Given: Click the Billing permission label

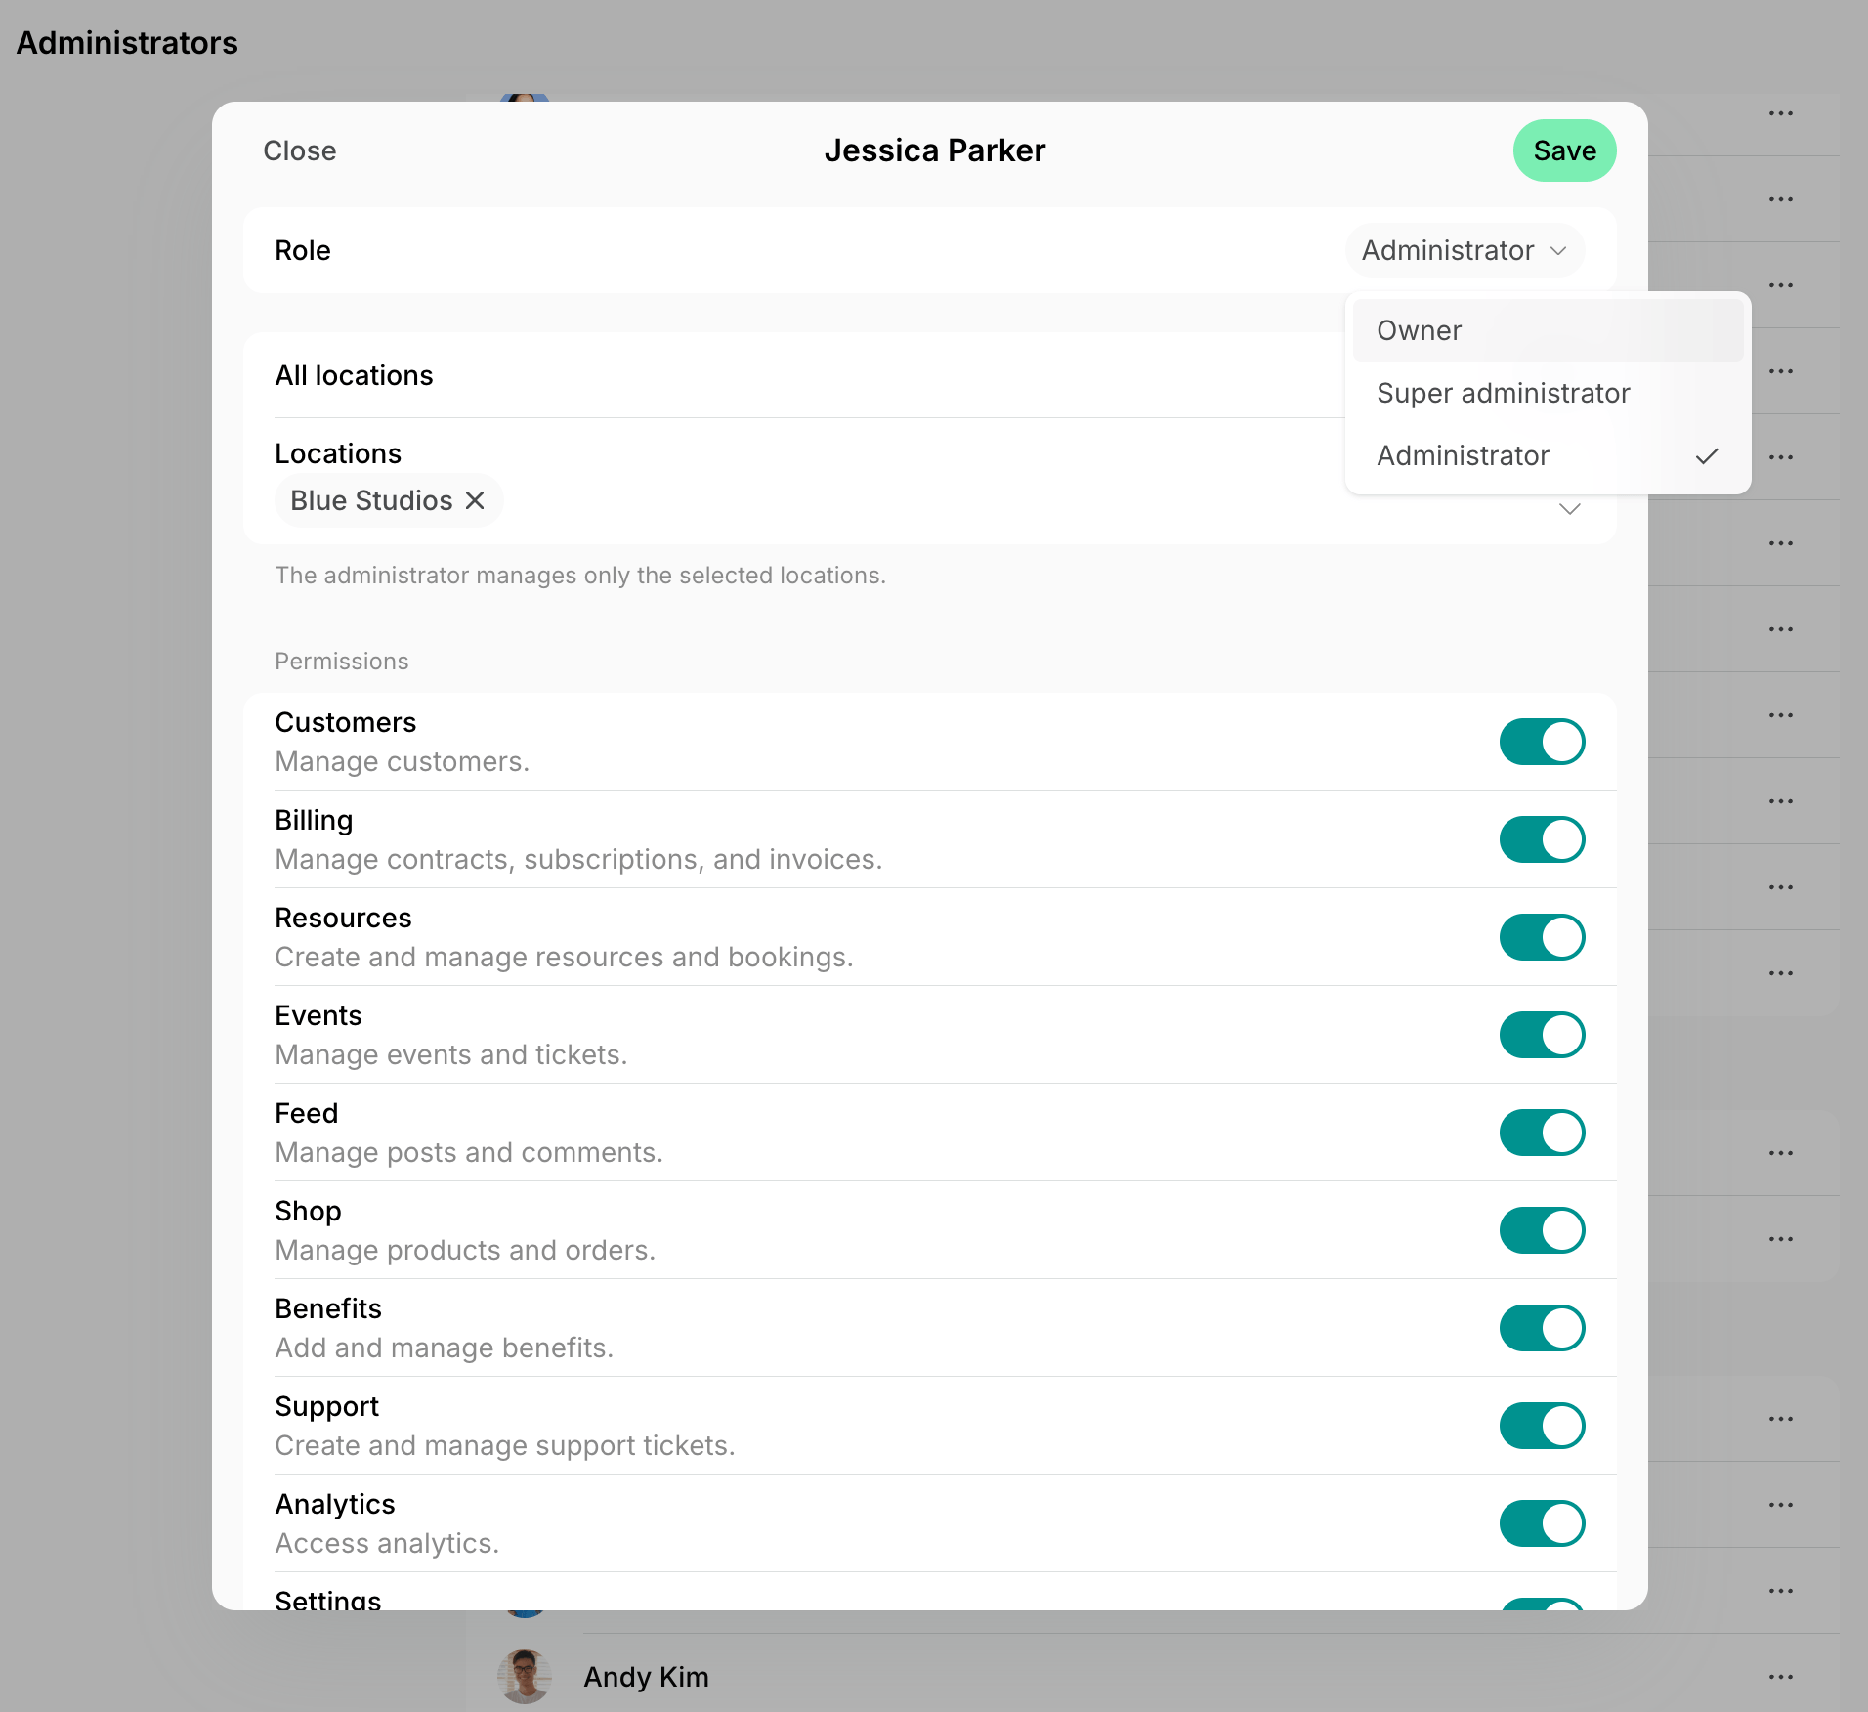Looking at the screenshot, I should click(314, 820).
